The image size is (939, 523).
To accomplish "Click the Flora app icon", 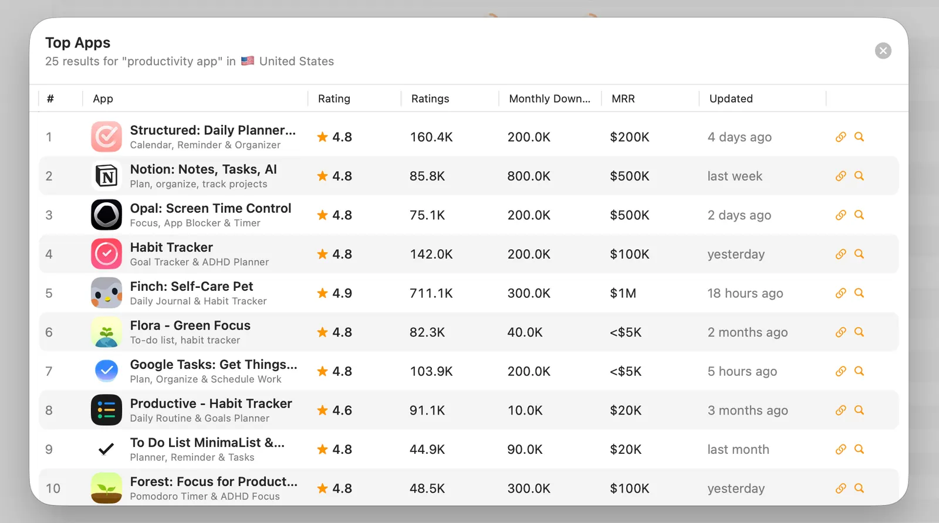I will (x=106, y=332).
